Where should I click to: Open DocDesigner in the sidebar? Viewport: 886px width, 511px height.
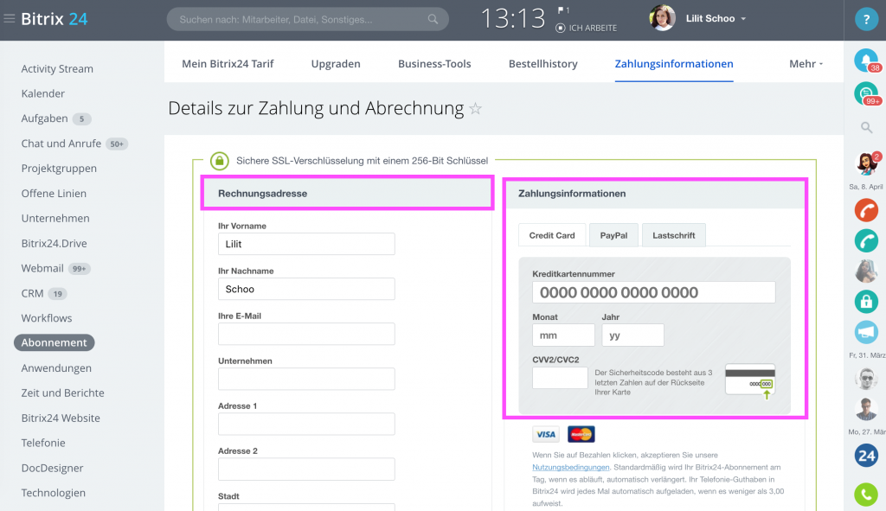coord(52,468)
